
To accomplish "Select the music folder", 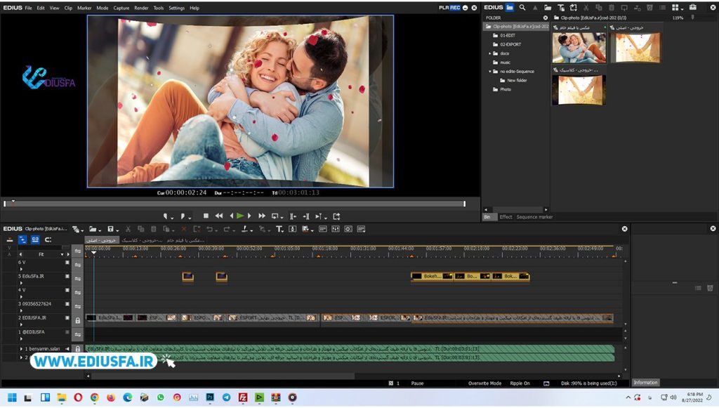I will (x=506, y=62).
